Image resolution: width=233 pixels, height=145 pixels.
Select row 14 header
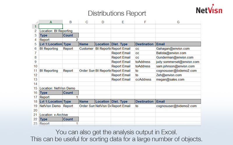point(36,84)
